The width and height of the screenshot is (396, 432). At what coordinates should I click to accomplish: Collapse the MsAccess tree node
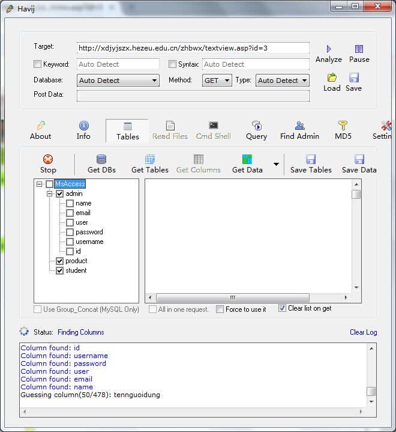coord(40,184)
